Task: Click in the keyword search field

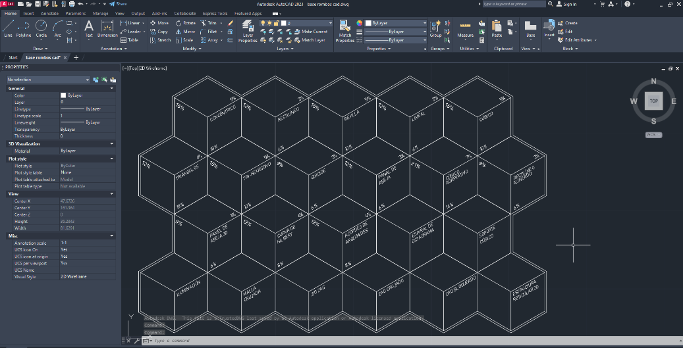Action: coord(514,4)
